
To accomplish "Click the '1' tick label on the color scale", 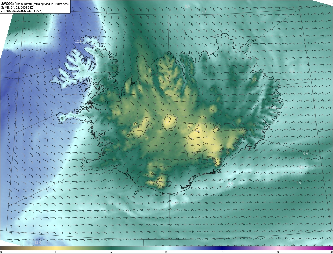I will pyautogui.click(x=56, y=252).
